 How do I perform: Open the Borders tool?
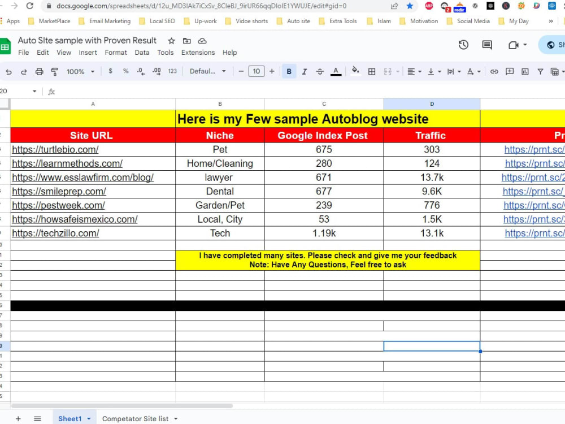(x=372, y=71)
